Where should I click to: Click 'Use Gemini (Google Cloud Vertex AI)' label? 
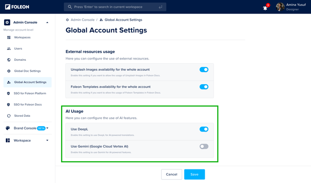[x=99, y=146]
